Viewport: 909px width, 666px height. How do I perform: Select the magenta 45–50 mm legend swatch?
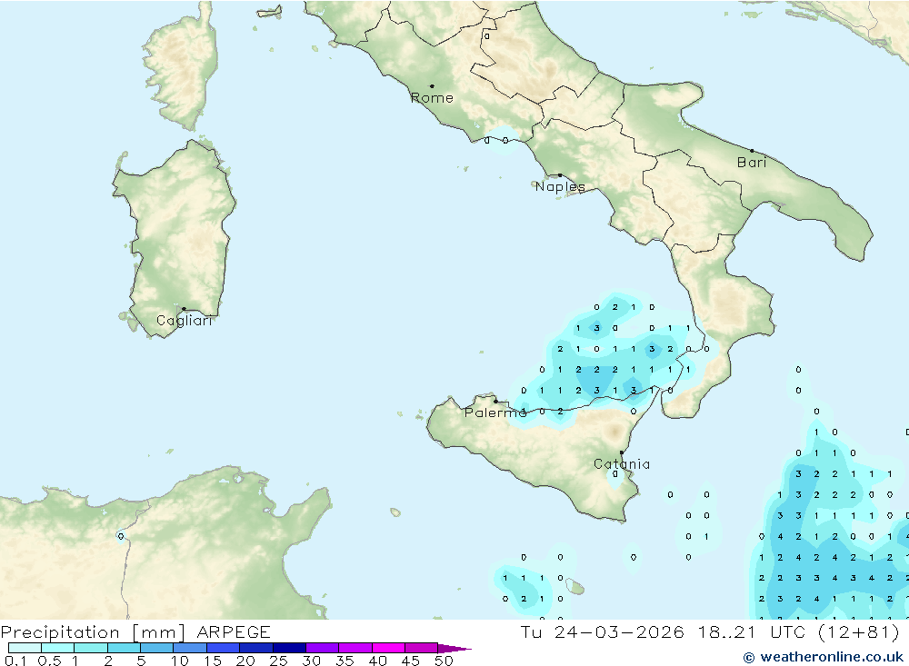click(x=421, y=648)
